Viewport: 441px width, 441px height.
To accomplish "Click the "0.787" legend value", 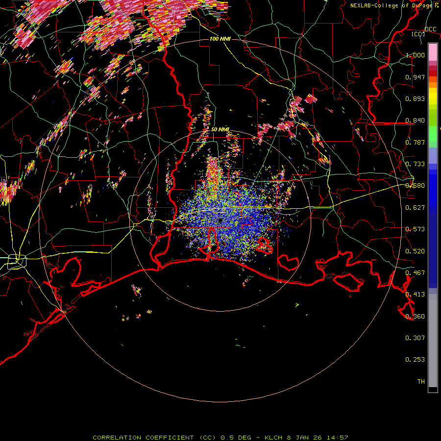I will (415, 142).
